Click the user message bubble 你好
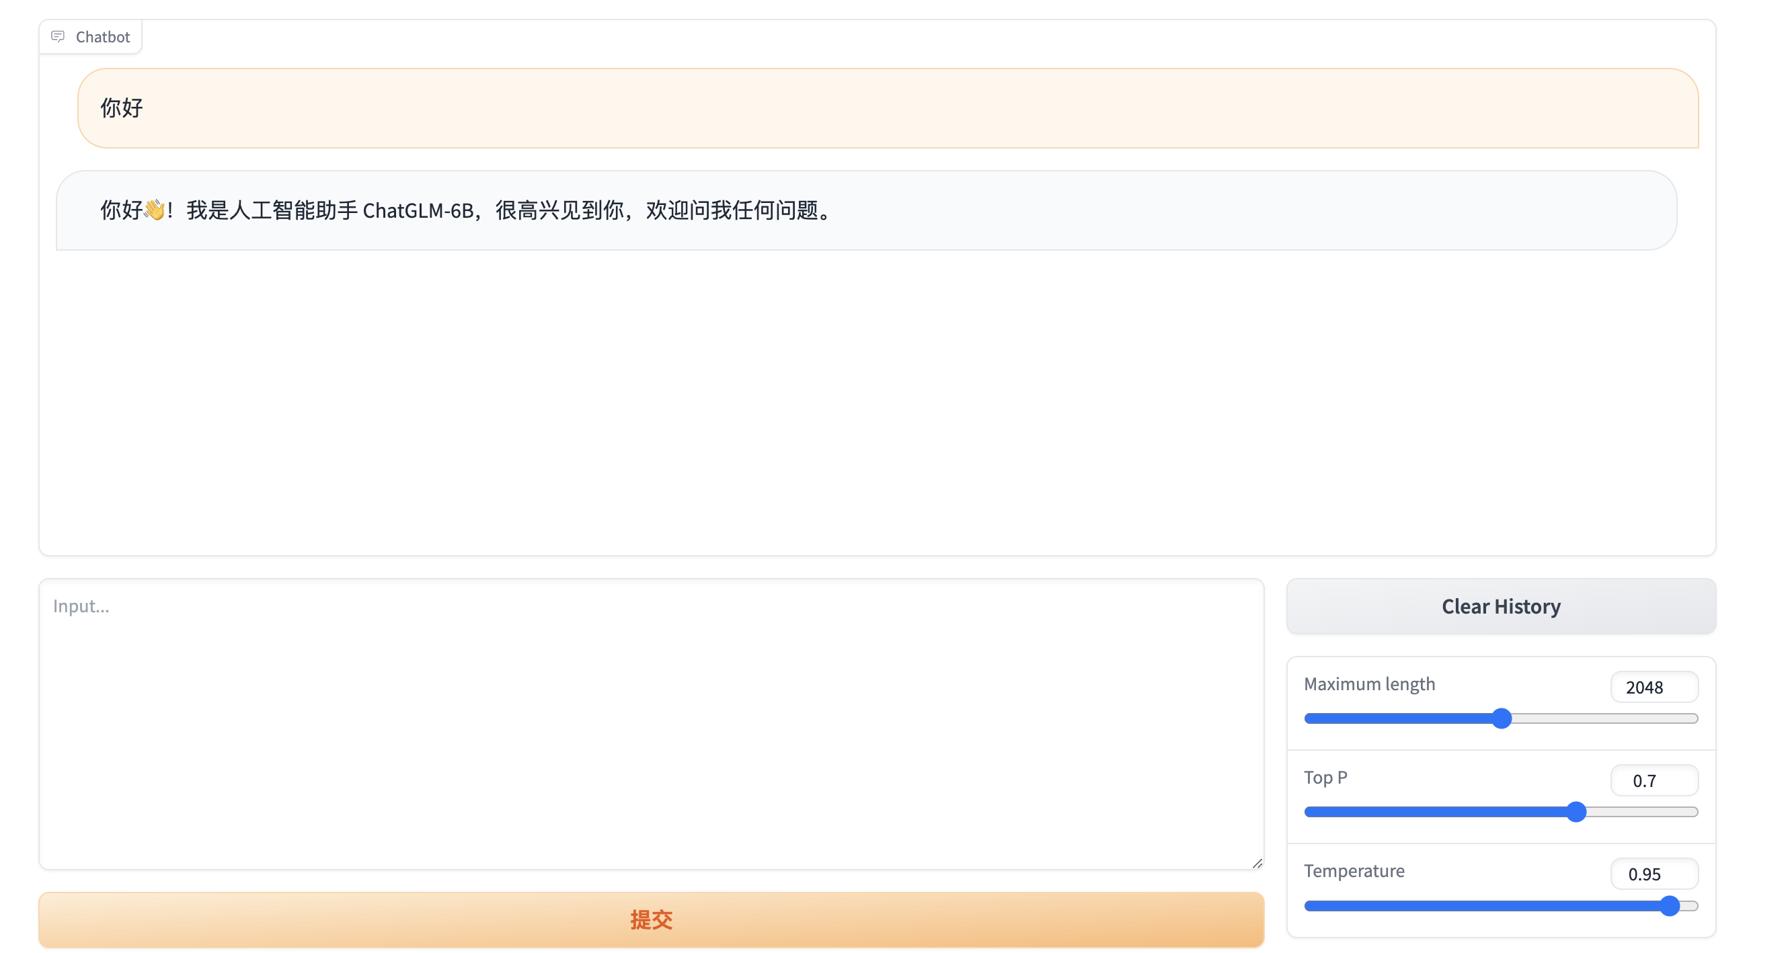This screenshot has width=1786, height=953. coord(888,108)
